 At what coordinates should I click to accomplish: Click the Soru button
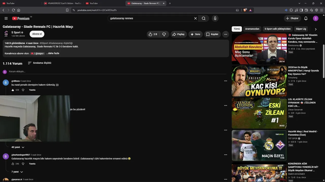[196, 34]
